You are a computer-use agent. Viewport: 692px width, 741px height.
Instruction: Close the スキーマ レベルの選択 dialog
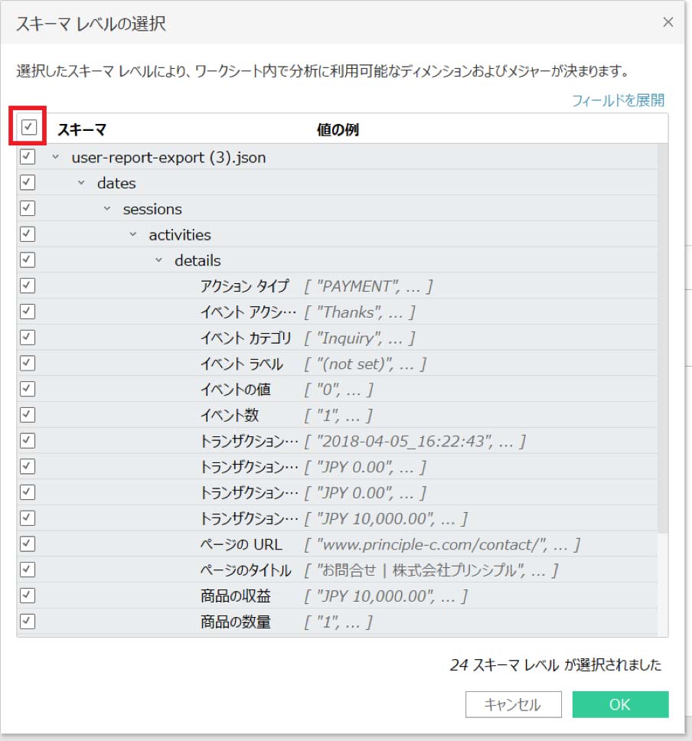click(668, 22)
